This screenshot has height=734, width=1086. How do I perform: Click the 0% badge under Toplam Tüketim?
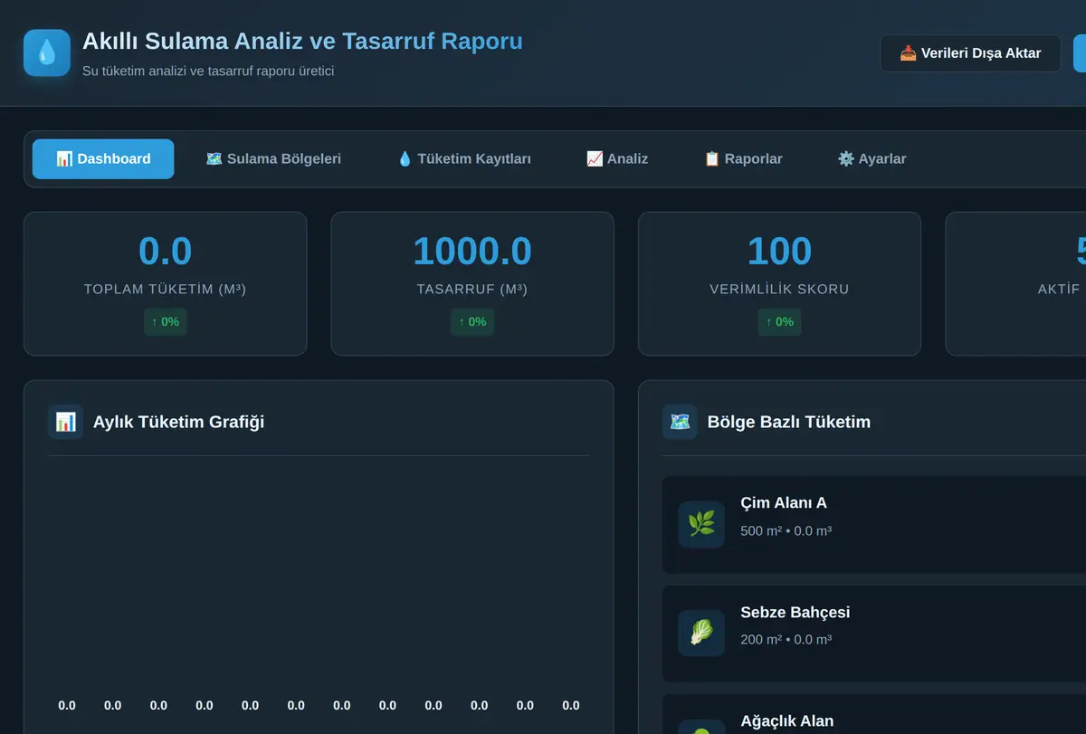point(165,322)
